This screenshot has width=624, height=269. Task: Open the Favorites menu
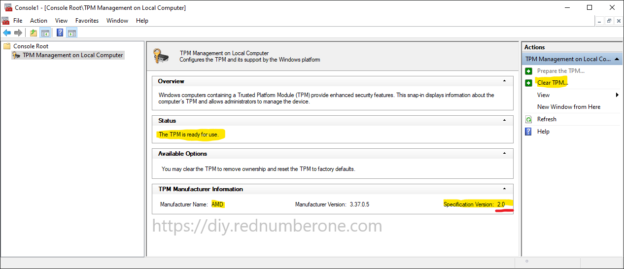(x=87, y=21)
